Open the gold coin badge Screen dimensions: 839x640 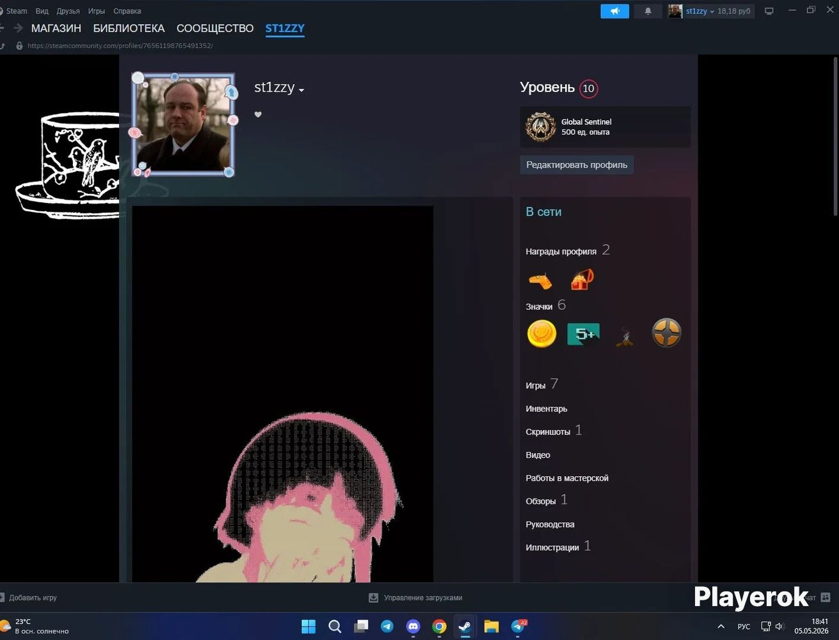coord(541,333)
